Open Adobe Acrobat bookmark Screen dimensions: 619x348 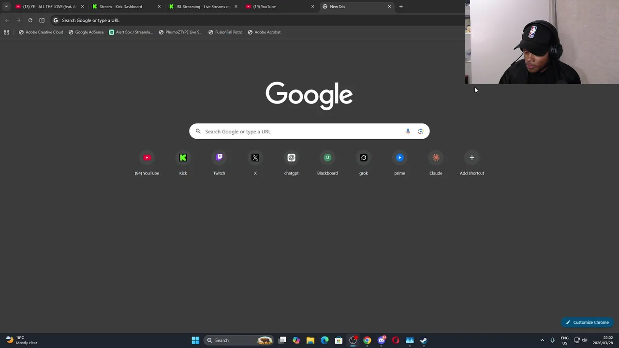[x=264, y=32]
